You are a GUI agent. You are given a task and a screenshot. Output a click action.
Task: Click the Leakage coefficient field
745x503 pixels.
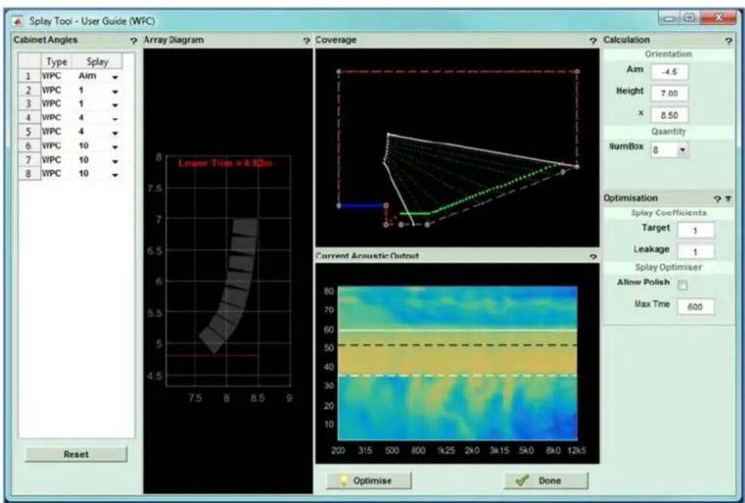(x=695, y=252)
